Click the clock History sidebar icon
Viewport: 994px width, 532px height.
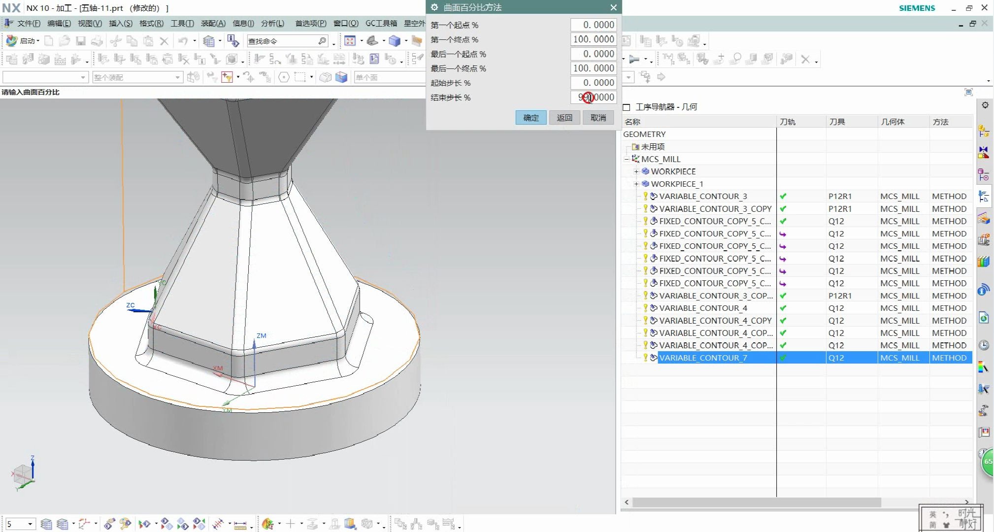(x=984, y=345)
